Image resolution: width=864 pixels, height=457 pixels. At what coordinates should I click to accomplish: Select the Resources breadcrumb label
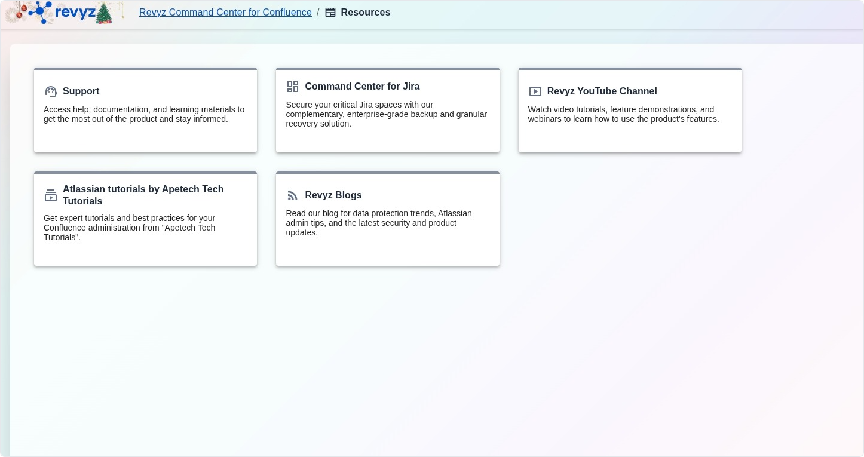[x=365, y=13]
